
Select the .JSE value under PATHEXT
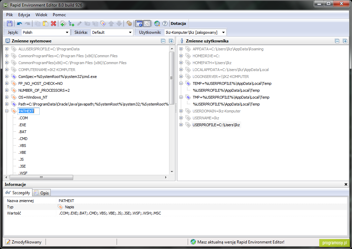coord(22,166)
